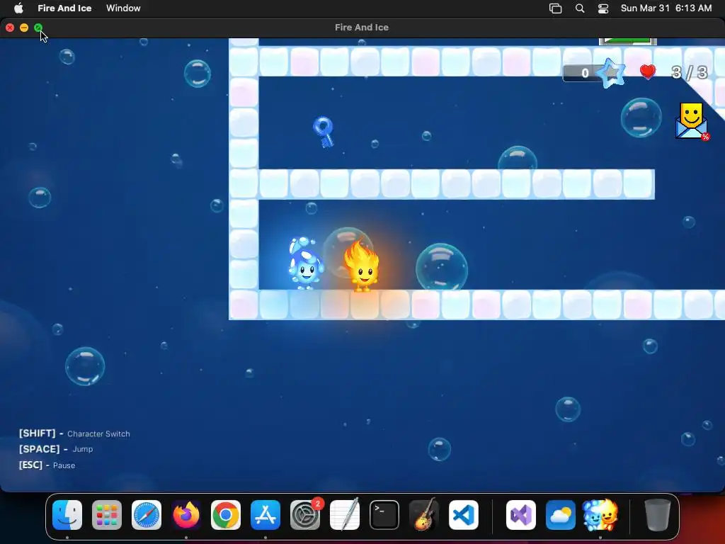
Task: Click the lives counter 3 / 3
Action: (x=690, y=73)
